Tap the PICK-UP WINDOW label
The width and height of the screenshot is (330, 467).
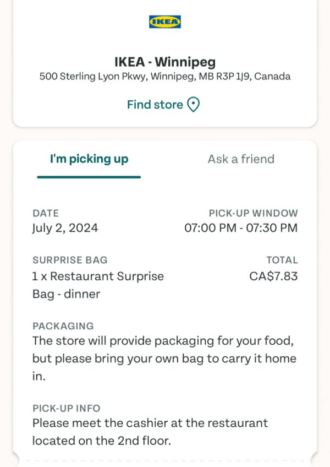[253, 213]
